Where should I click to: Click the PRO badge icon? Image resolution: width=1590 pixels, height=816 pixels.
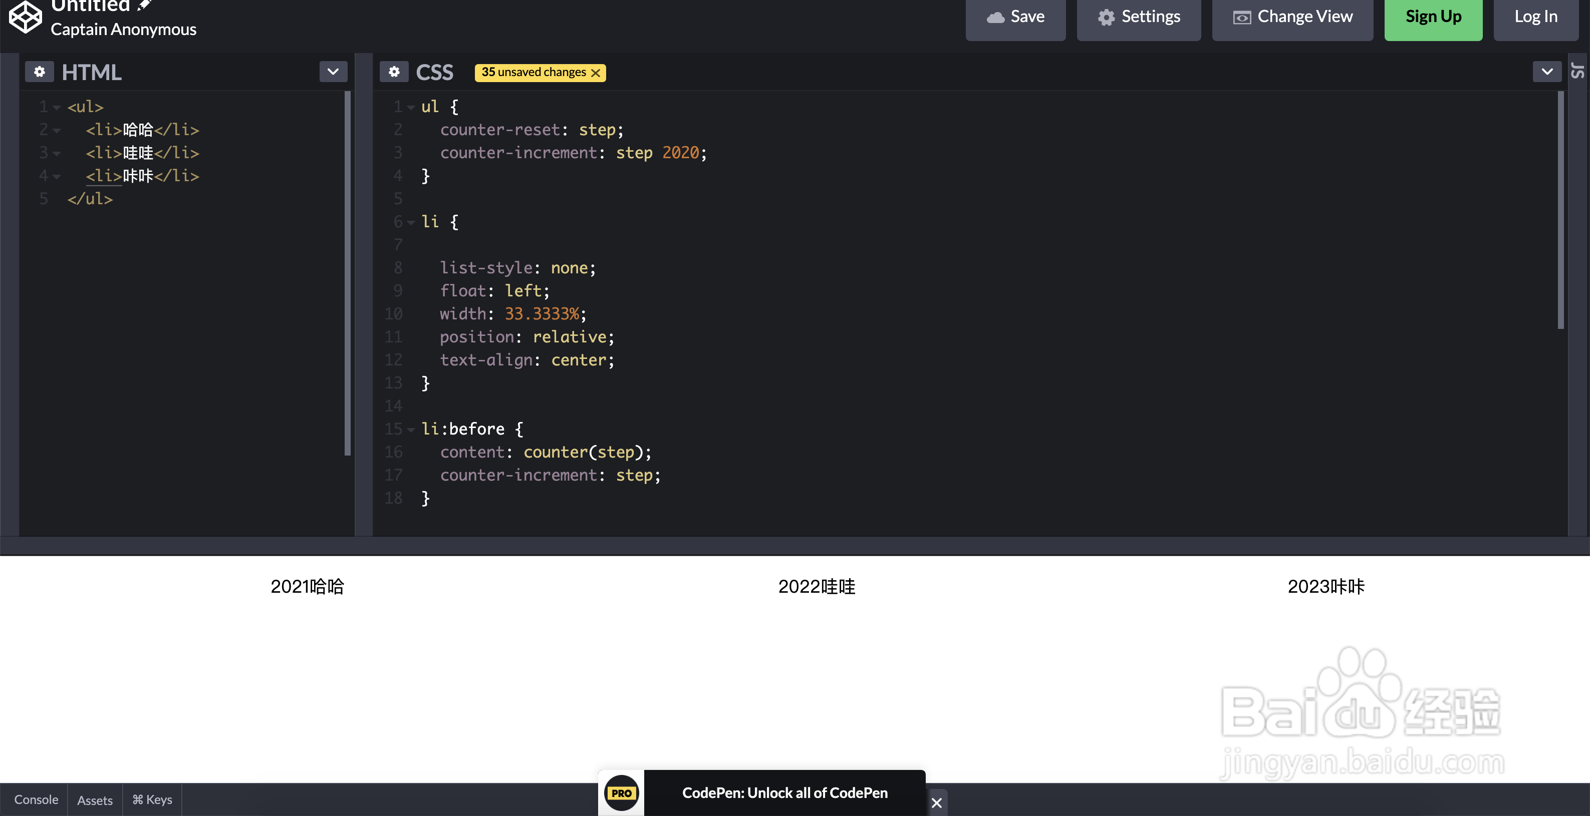[x=621, y=792]
